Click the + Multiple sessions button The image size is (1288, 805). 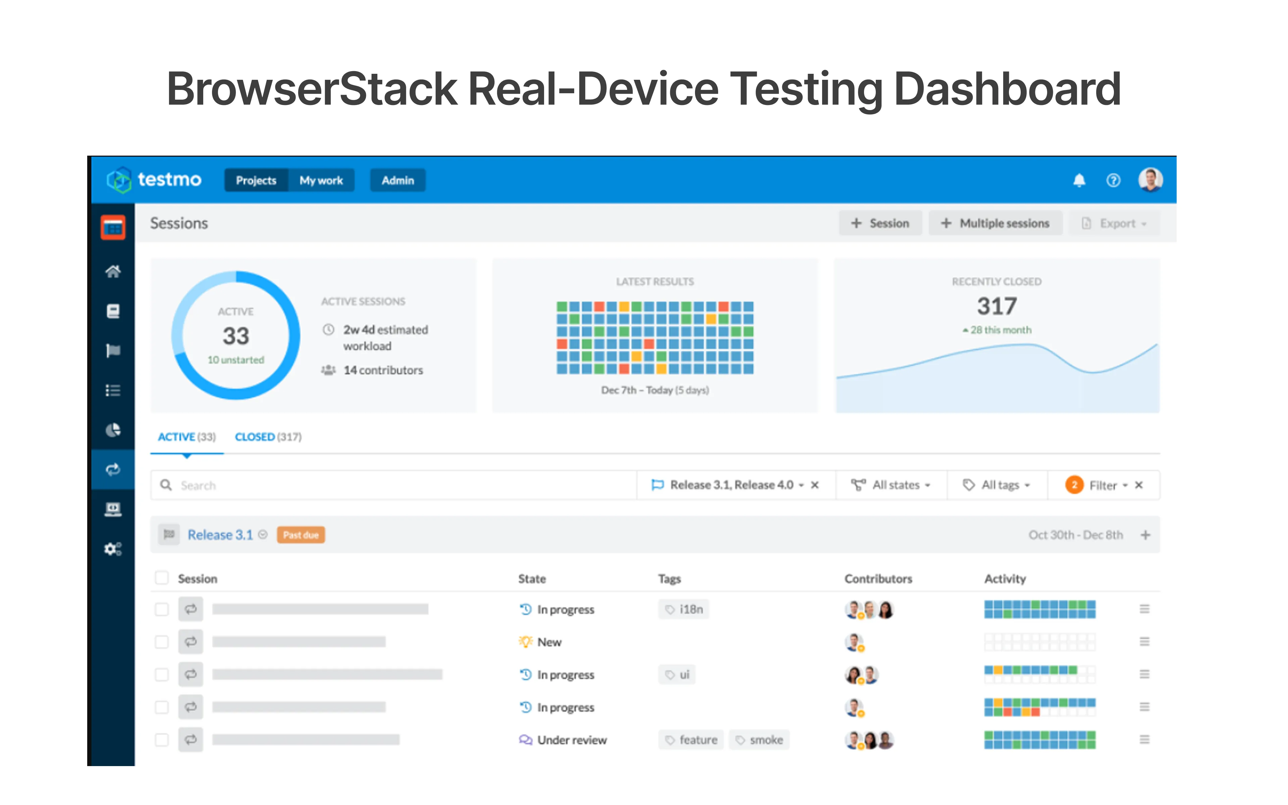coord(995,223)
